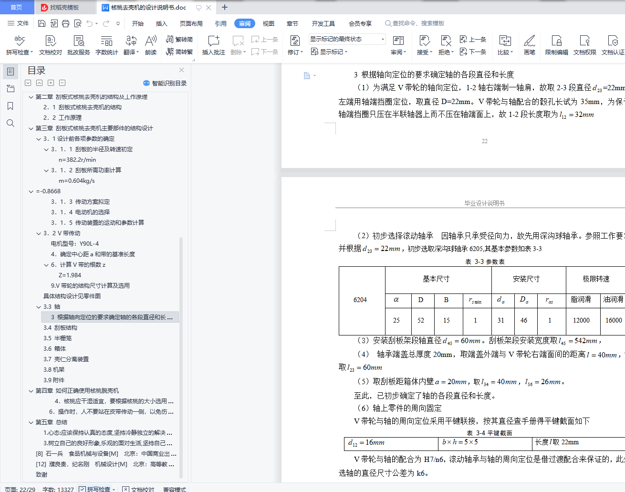
Task: Collapse 第三章 in the outline tree
Action: pos(31,128)
